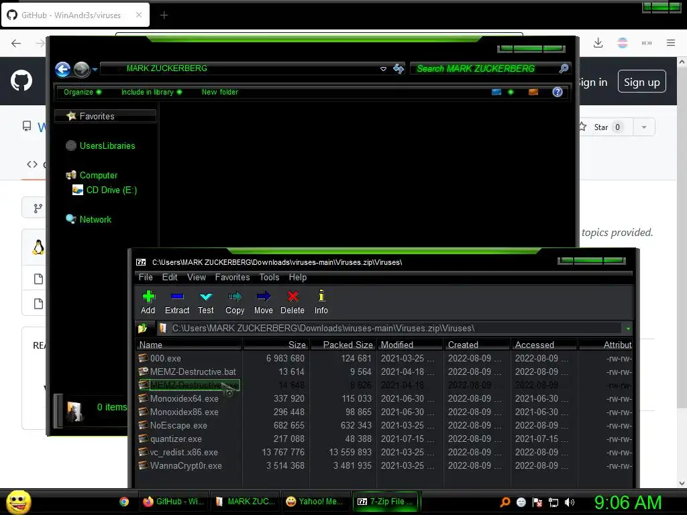This screenshot has width=687, height=515.
Task: Click the Test icon in 7-Zip
Action: pyautogui.click(x=205, y=296)
